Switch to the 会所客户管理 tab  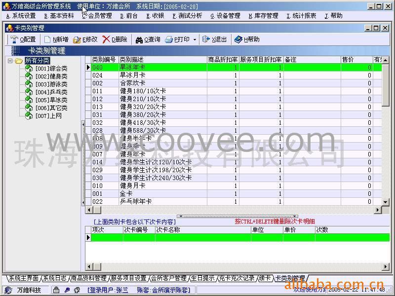tap(168, 278)
